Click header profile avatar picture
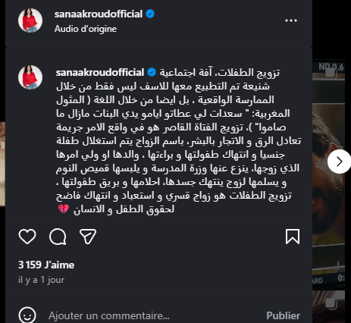Screen dimensions: 351x323 (30, 20)
